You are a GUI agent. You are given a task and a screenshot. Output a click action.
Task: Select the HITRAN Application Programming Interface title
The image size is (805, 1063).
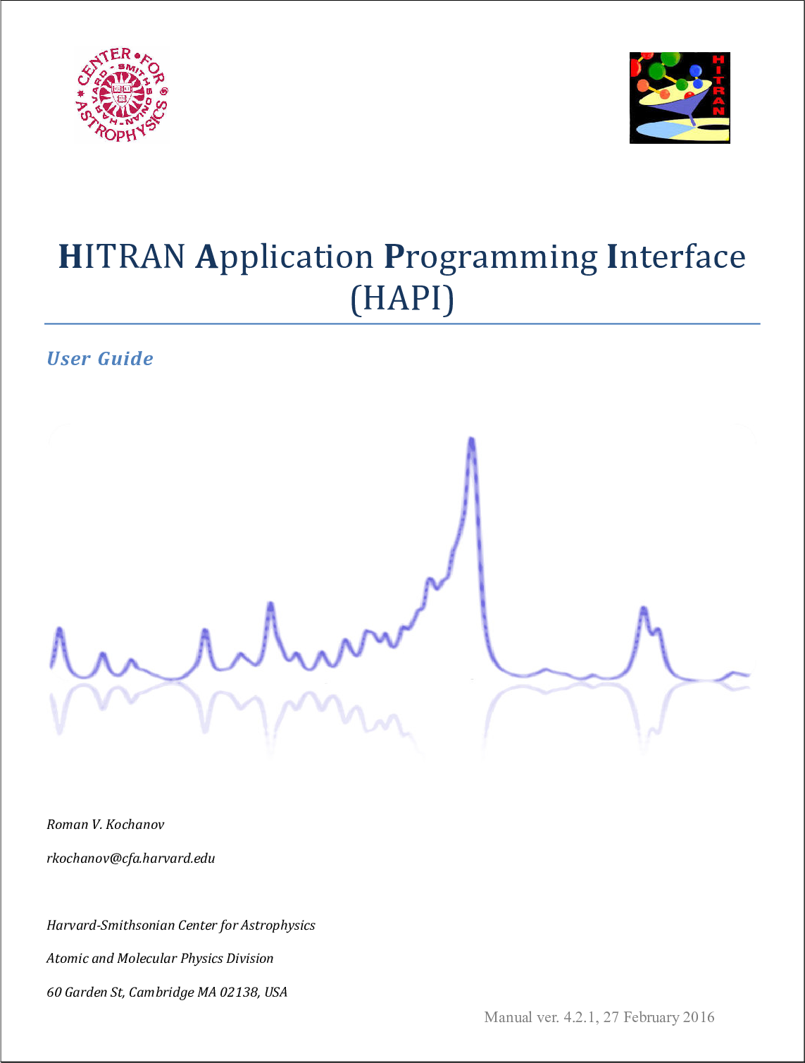pyautogui.click(x=402, y=259)
